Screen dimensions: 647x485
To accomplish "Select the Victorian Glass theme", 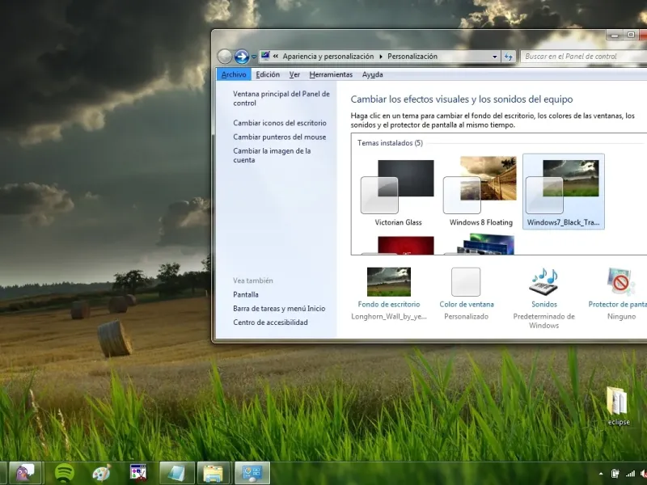I will tap(398, 192).
